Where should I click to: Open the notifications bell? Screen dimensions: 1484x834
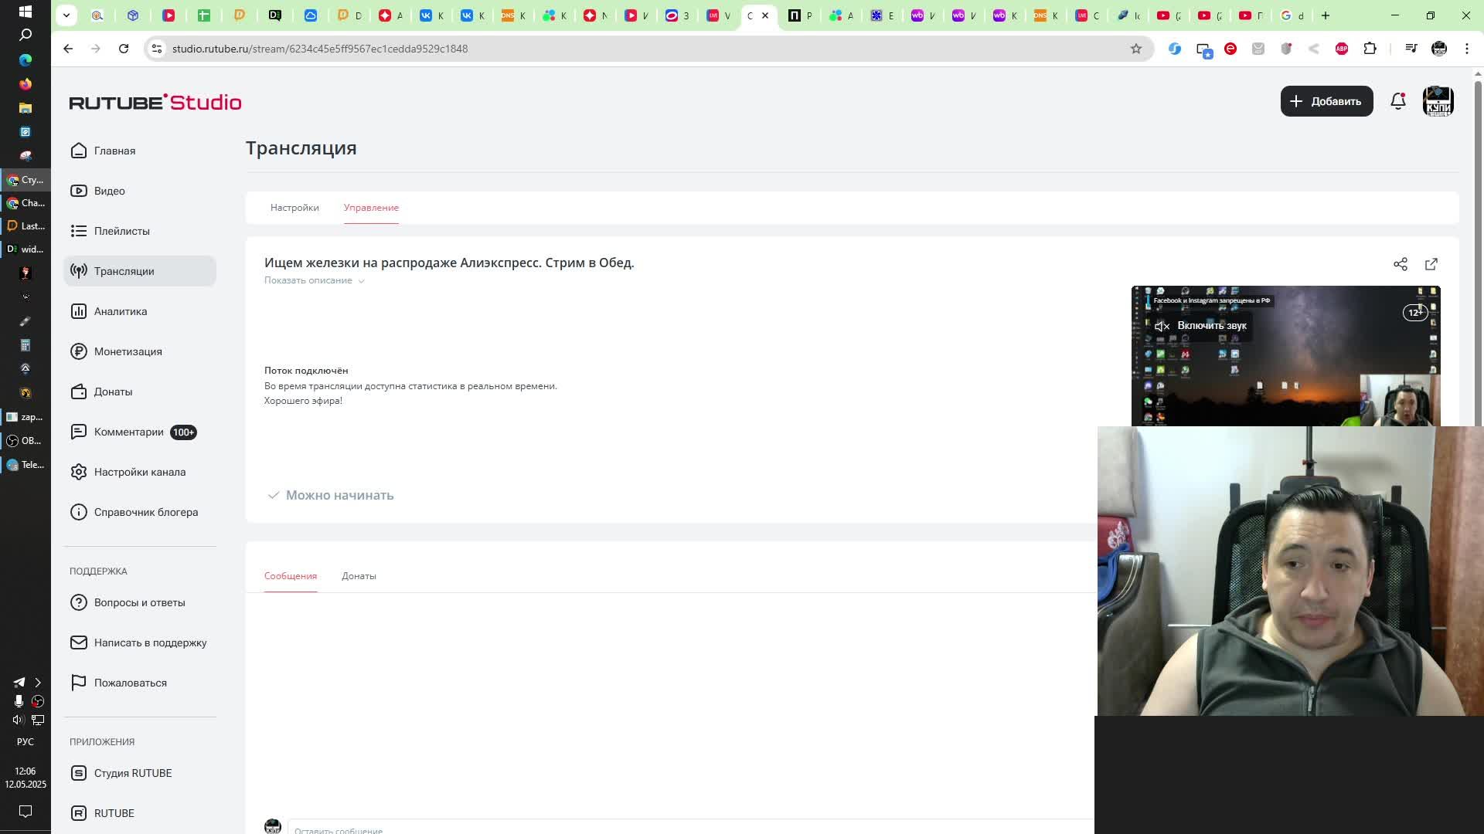pyautogui.click(x=1397, y=101)
